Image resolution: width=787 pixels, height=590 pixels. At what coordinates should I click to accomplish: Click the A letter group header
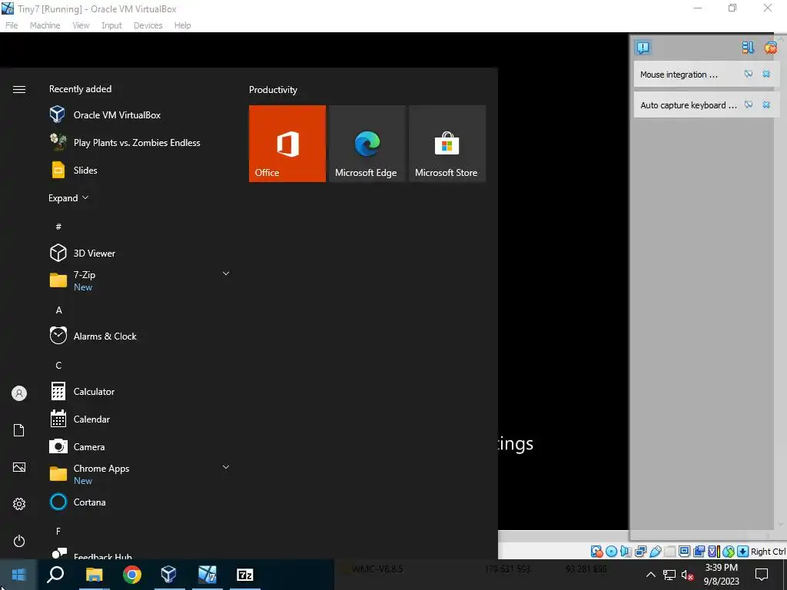point(58,310)
